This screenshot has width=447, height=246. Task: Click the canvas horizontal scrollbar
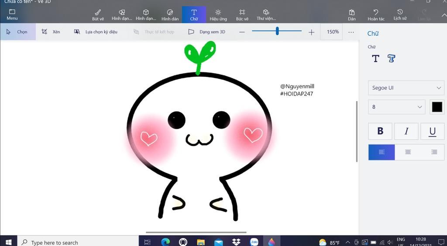pos(196,232)
